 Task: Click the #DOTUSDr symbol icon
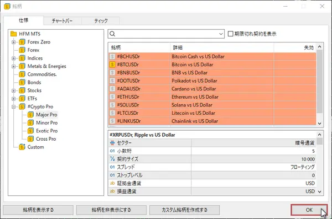[112, 81]
